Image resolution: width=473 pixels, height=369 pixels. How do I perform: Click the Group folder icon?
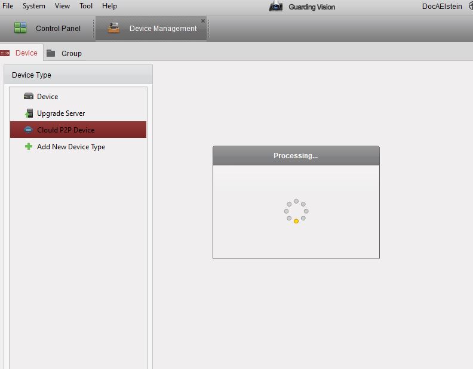coord(51,53)
